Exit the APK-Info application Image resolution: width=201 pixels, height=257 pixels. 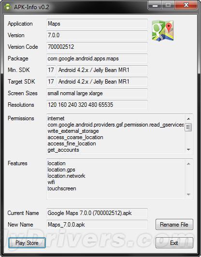(x=174, y=243)
